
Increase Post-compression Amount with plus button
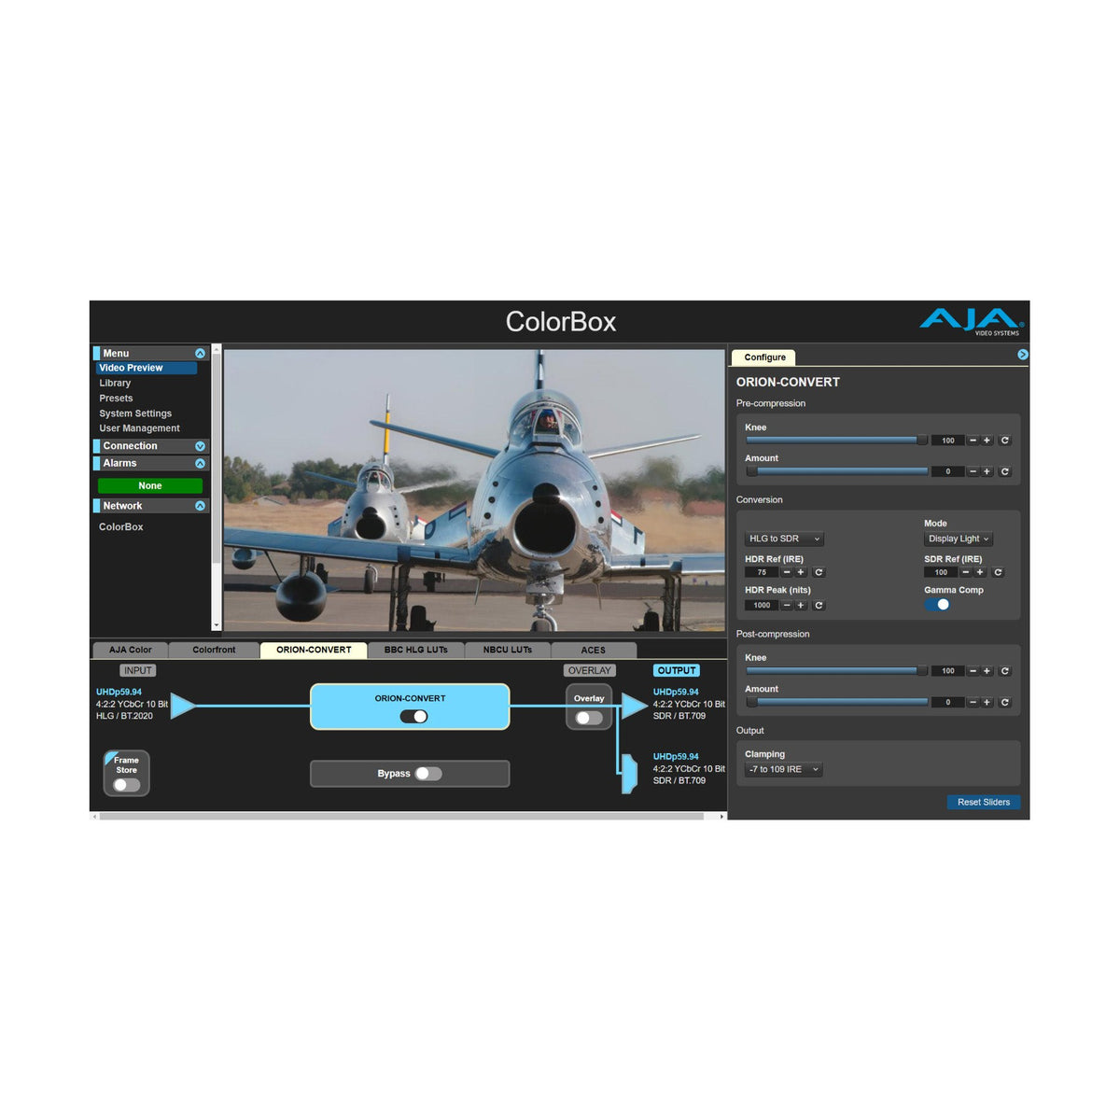pyautogui.click(x=987, y=703)
